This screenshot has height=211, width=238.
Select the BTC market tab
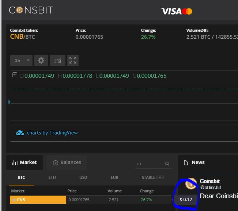pos(21,177)
